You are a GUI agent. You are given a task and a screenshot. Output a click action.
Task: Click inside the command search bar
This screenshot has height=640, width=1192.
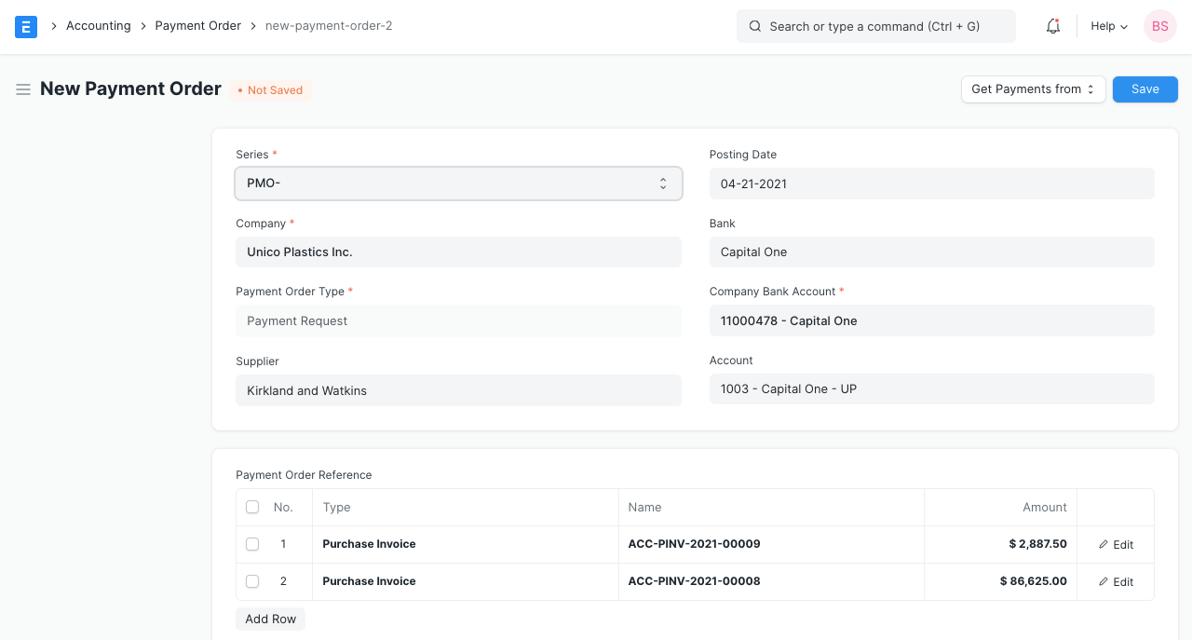click(875, 26)
